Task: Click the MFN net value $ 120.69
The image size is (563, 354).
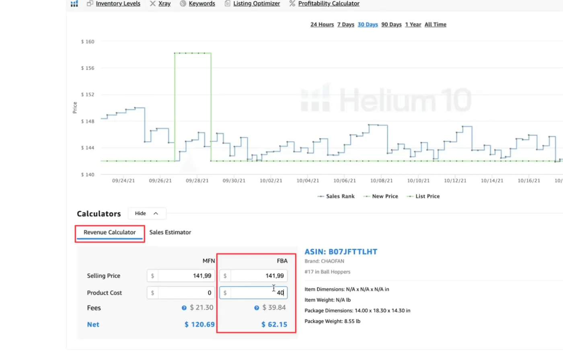Action: [199, 324]
